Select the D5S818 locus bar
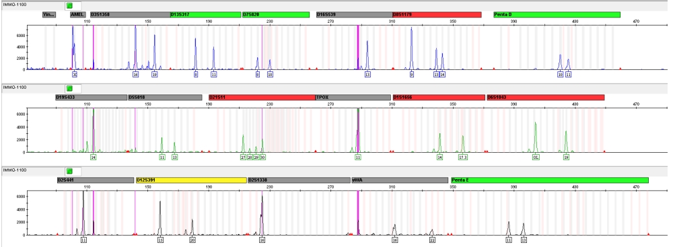This screenshot has width=673, height=247. click(166, 98)
